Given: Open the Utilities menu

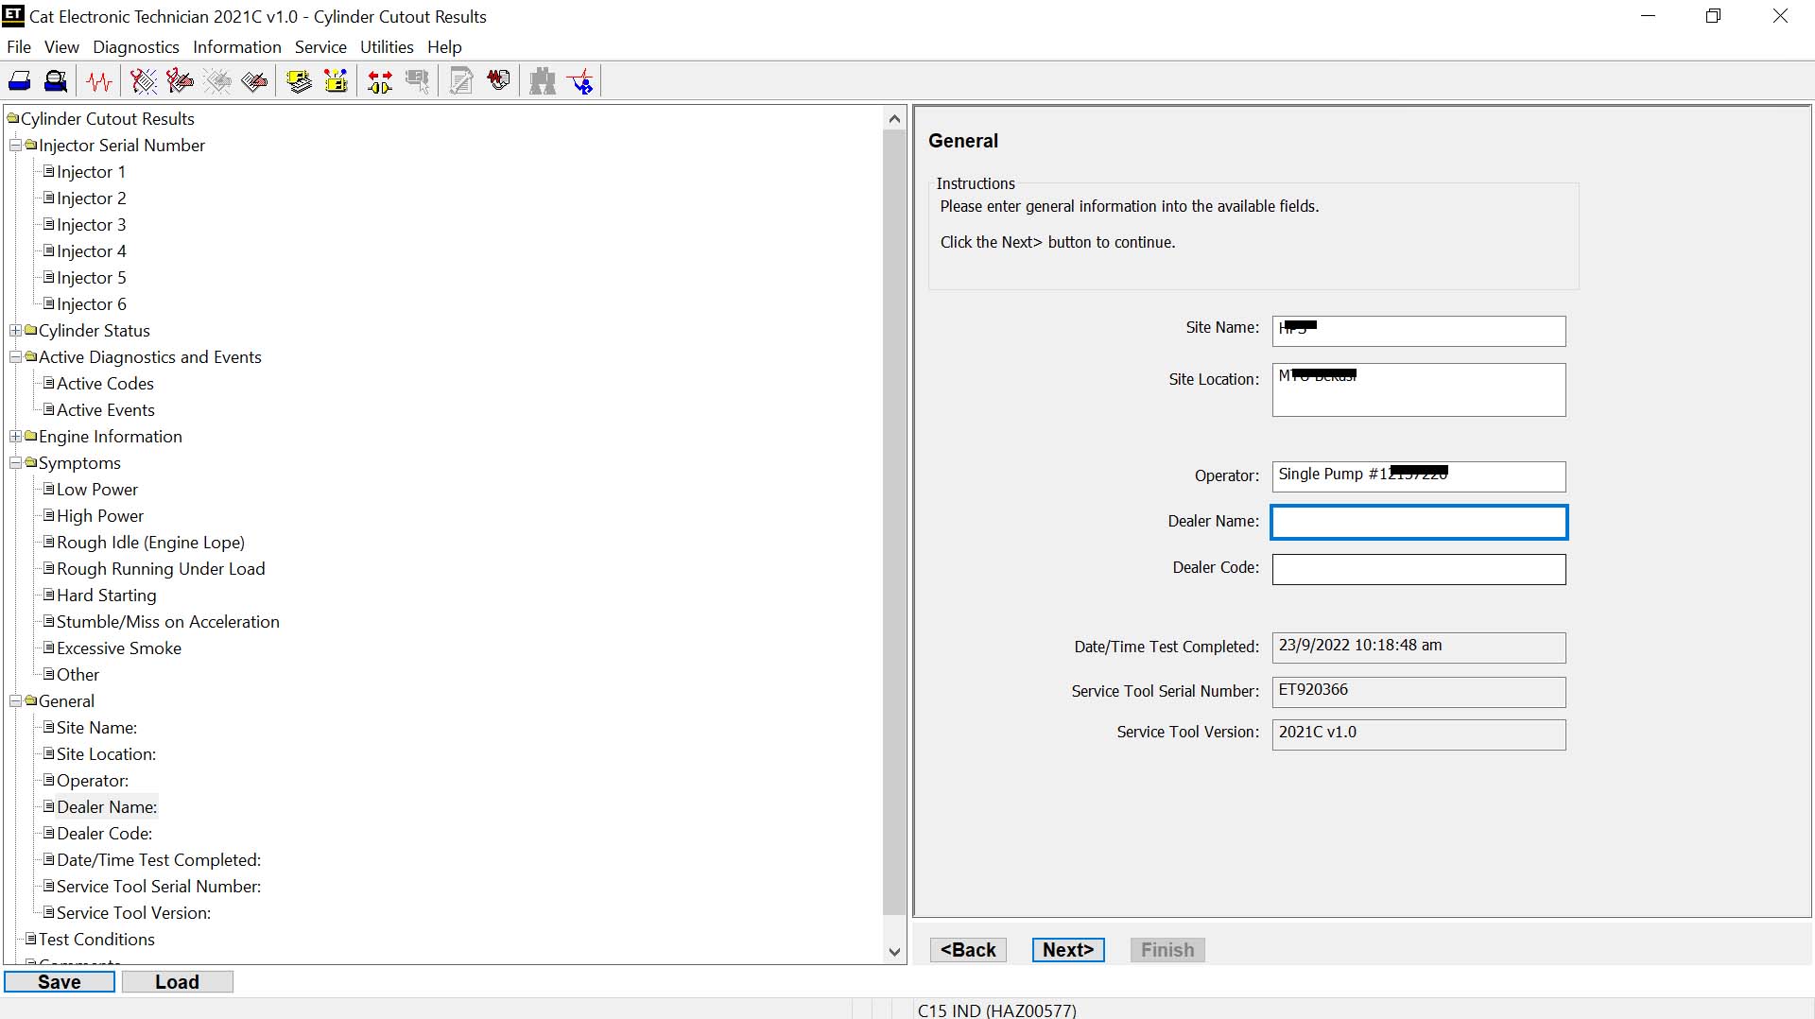Looking at the screenshot, I should [386, 46].
